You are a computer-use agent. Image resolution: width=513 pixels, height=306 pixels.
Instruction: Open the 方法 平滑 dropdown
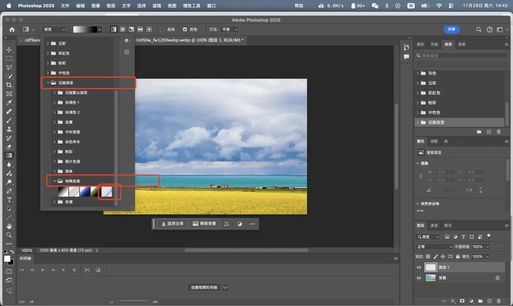[x=229, y=30]
